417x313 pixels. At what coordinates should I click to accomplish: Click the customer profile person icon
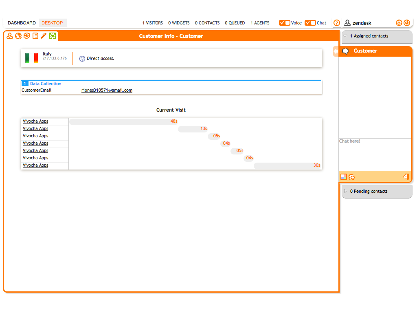coord(10,36)
